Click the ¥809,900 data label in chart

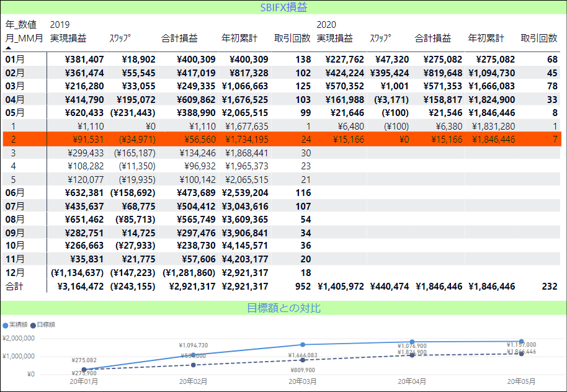pos(303,370)
